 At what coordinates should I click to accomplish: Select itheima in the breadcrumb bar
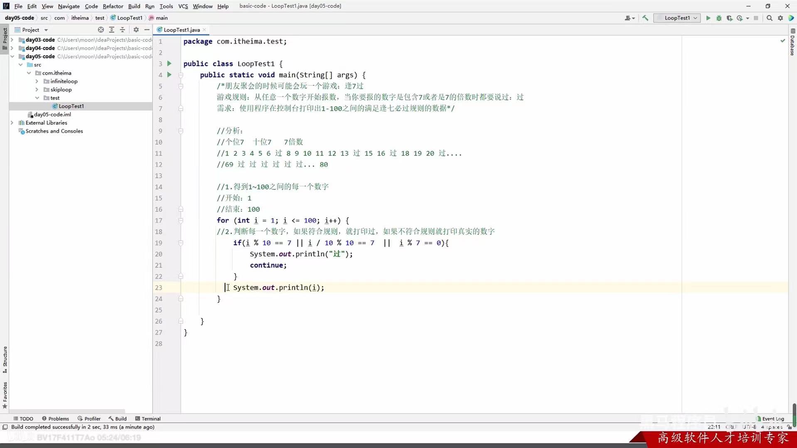coord(80,18)
